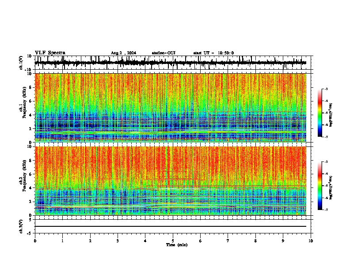Viewport: 350px width, 270px height.
Task: Click time axis tick label "5"
Action: pyautogui.click(x=173, y=241)
